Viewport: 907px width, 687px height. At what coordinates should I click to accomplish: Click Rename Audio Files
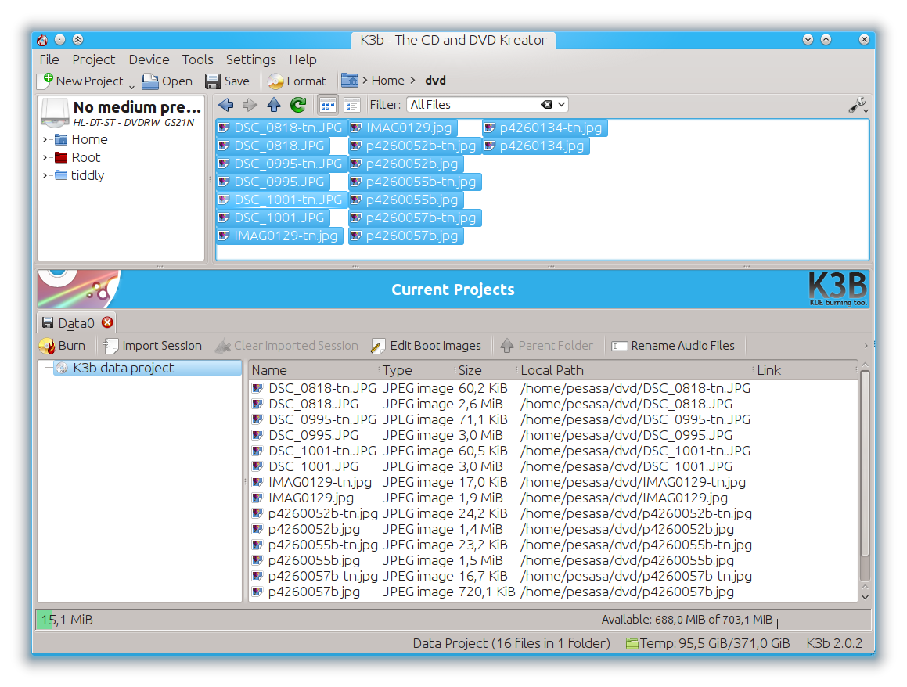click(x=673, y=346)
